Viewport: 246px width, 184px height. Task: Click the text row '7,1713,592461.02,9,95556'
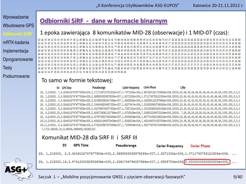[68, 129]
